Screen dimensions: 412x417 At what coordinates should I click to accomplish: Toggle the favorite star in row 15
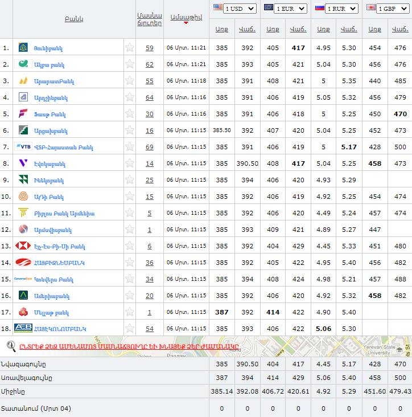[130, 279]
